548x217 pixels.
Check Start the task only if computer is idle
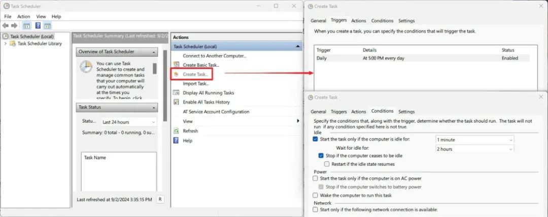click(x=316, y=139)
